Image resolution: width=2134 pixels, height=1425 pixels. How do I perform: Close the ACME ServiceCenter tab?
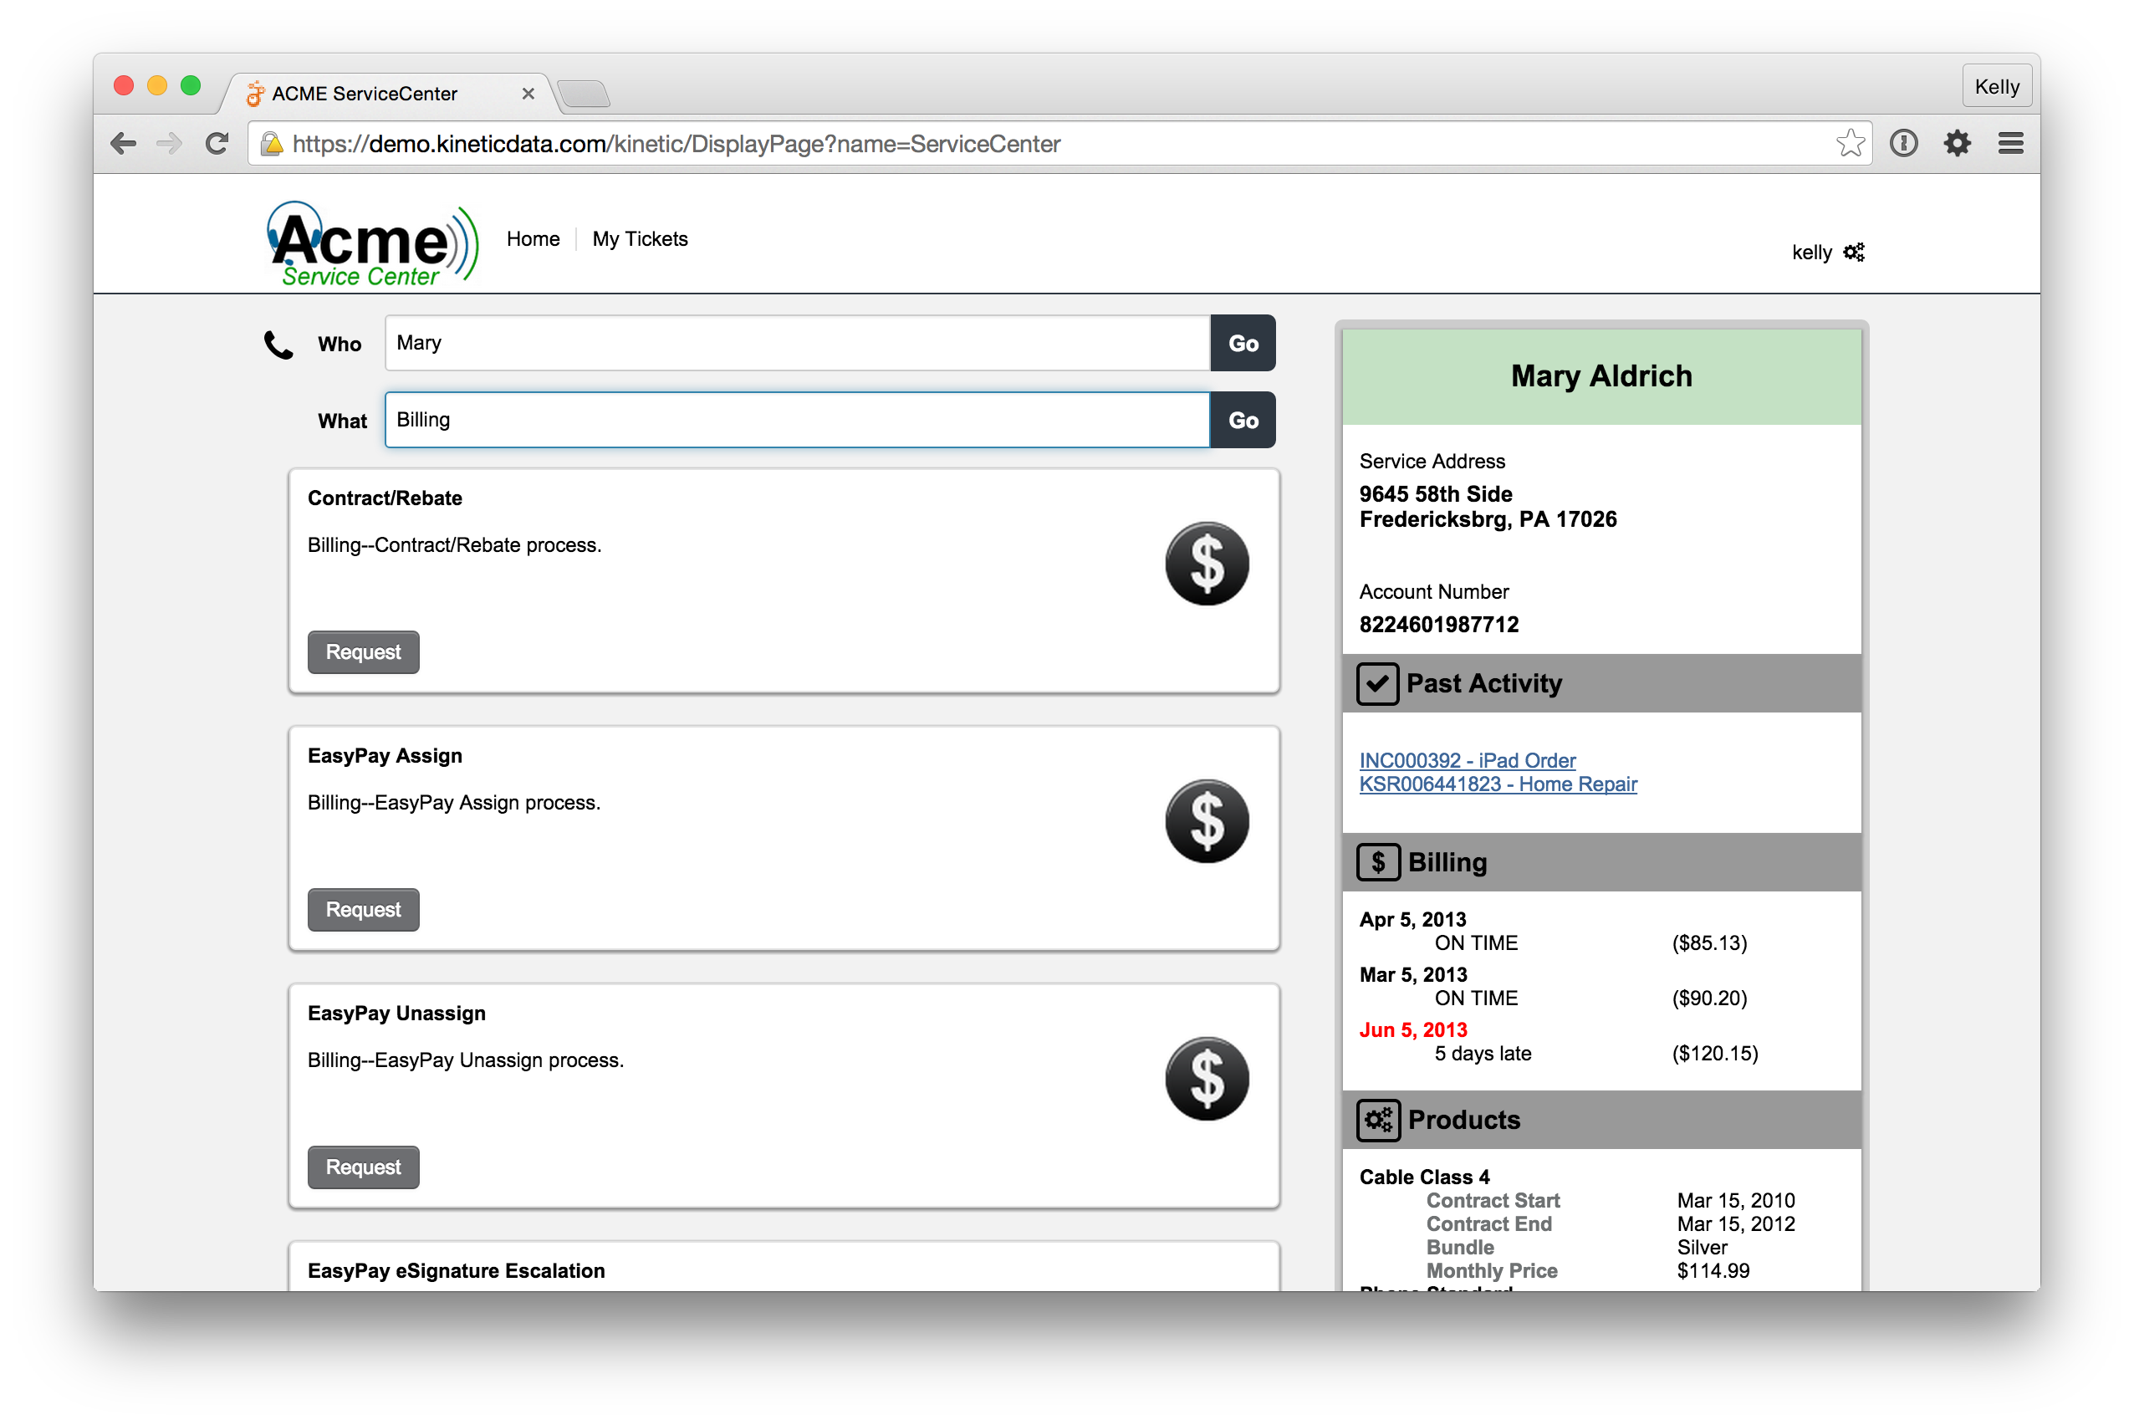pyautogui.click(x=528, y=94)
